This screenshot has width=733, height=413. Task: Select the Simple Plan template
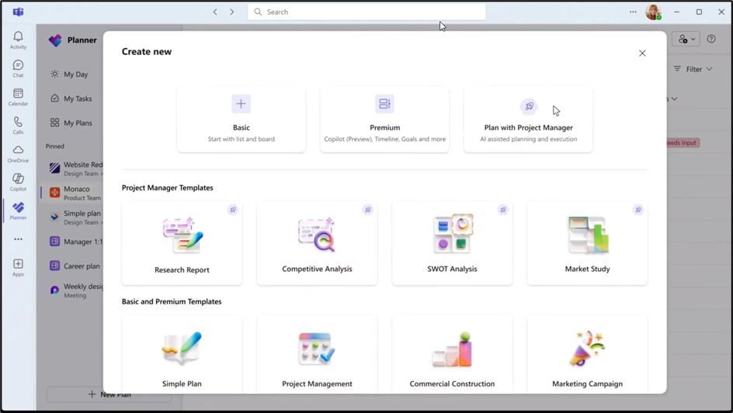click(x=182, y=354)
